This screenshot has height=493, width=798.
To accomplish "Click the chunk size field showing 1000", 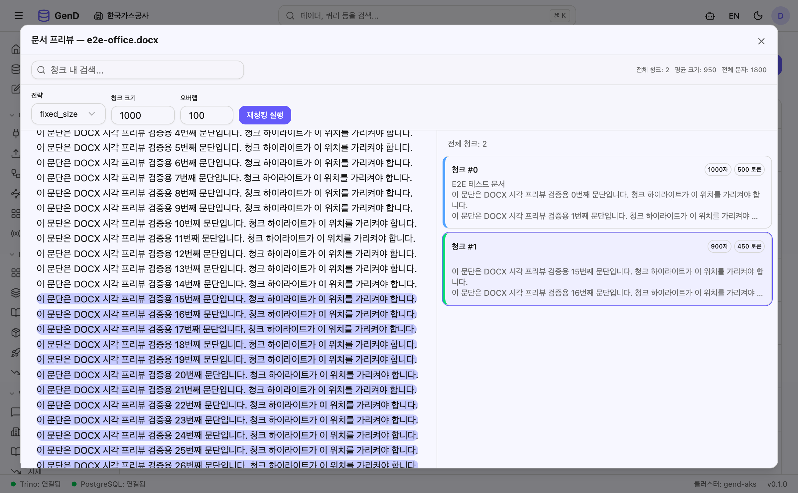I will point(143,115).
